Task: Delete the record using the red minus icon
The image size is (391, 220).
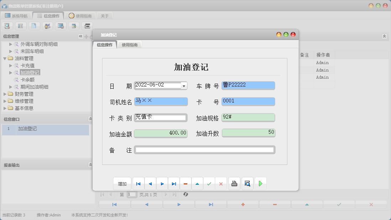Action: pos(186,183)
